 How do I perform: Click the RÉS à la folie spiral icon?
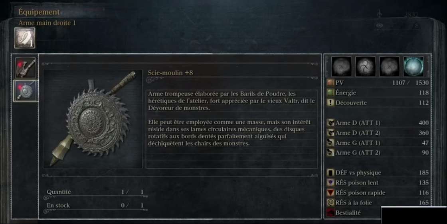point(330,202)
